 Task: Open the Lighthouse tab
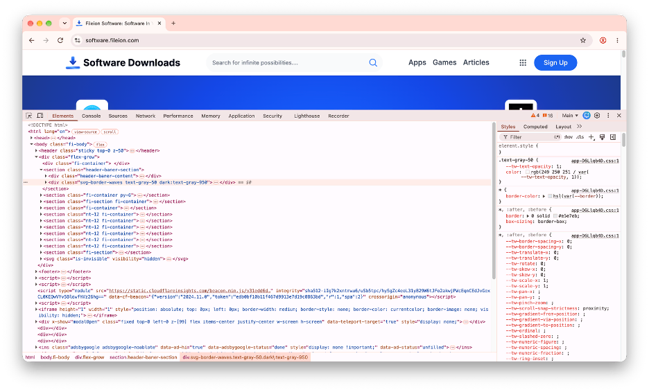point(306,116)
